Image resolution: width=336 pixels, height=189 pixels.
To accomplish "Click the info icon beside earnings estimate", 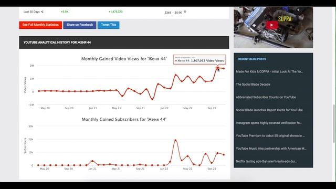I will point(185,12).
